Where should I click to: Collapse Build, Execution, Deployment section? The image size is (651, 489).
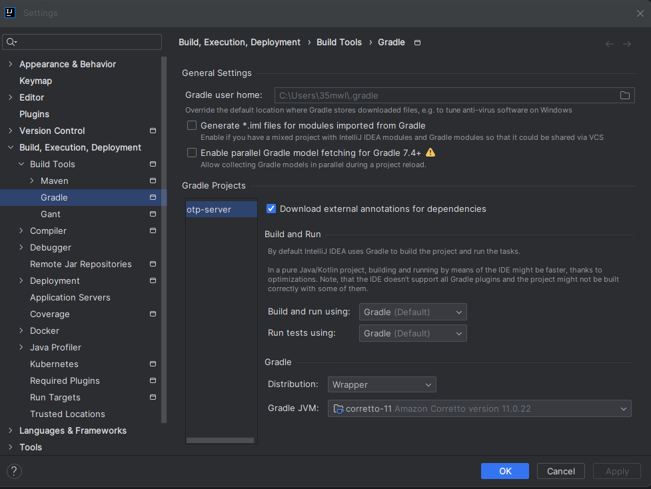point(11,147)
